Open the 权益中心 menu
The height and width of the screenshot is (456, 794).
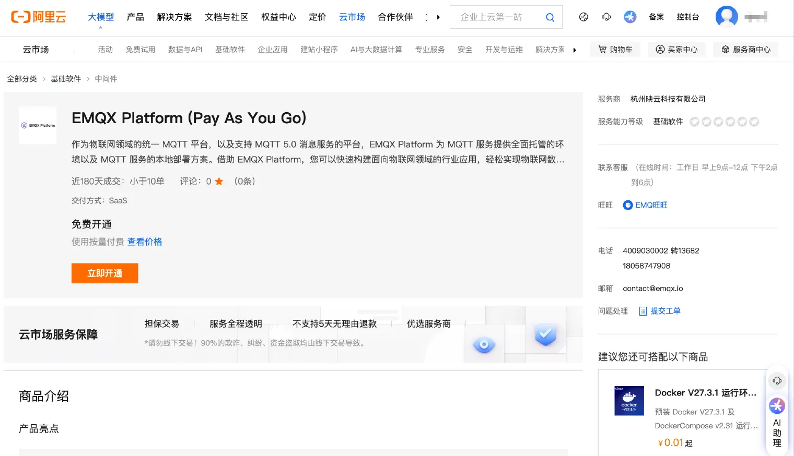click(x=278, y=17)
